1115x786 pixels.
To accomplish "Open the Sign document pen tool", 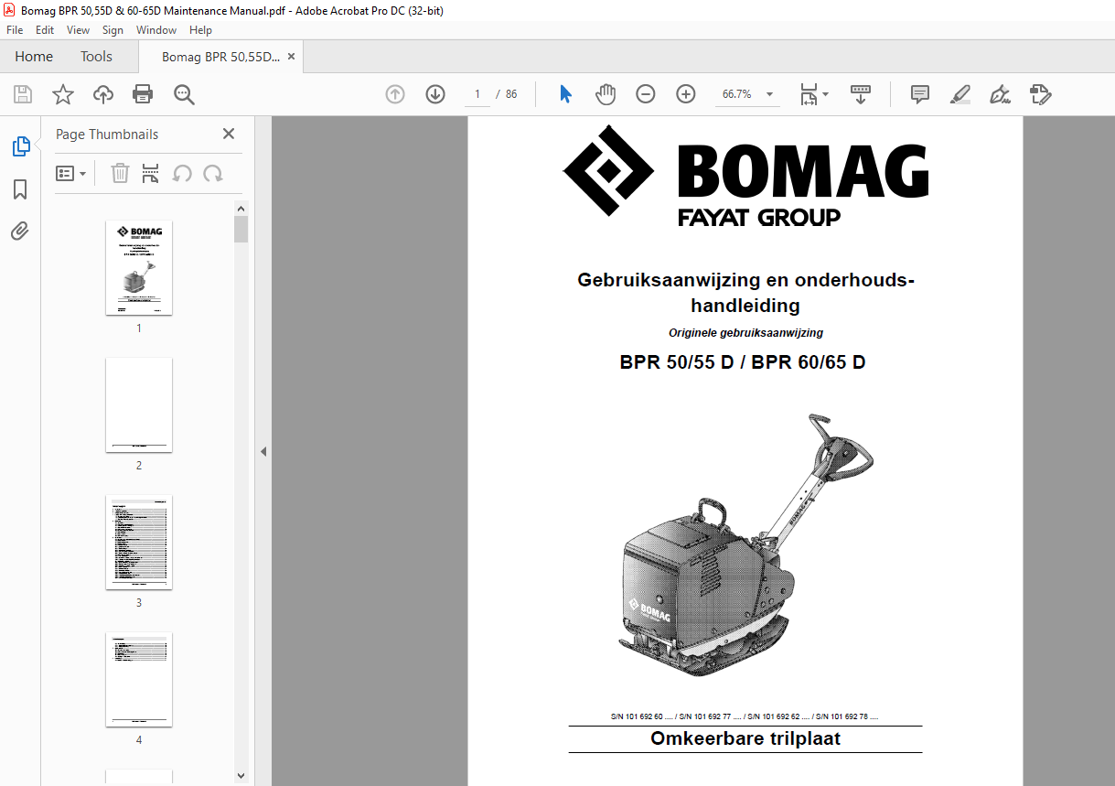I will tap(1000, 94).
